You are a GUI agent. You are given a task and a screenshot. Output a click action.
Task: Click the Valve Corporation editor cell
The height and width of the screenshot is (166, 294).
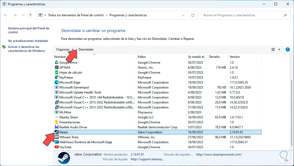[x=150, y=132]
